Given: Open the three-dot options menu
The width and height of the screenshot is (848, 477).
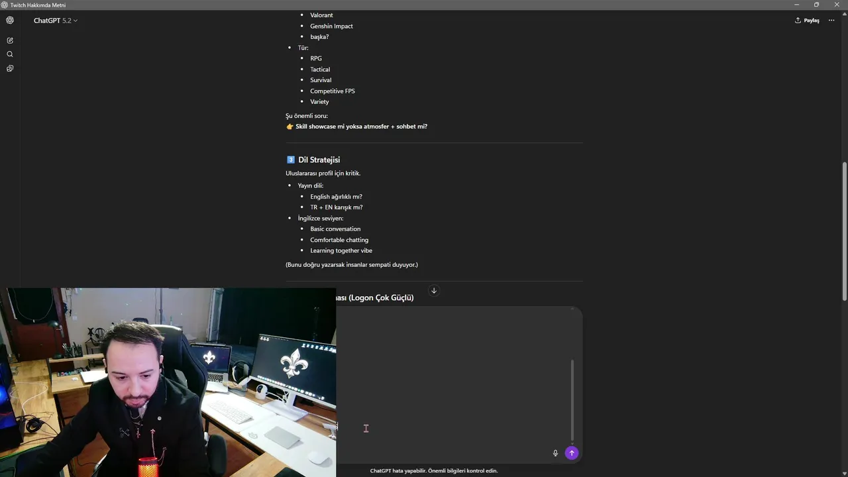Looking at the screenshot, I should click(x=831, y=21).
